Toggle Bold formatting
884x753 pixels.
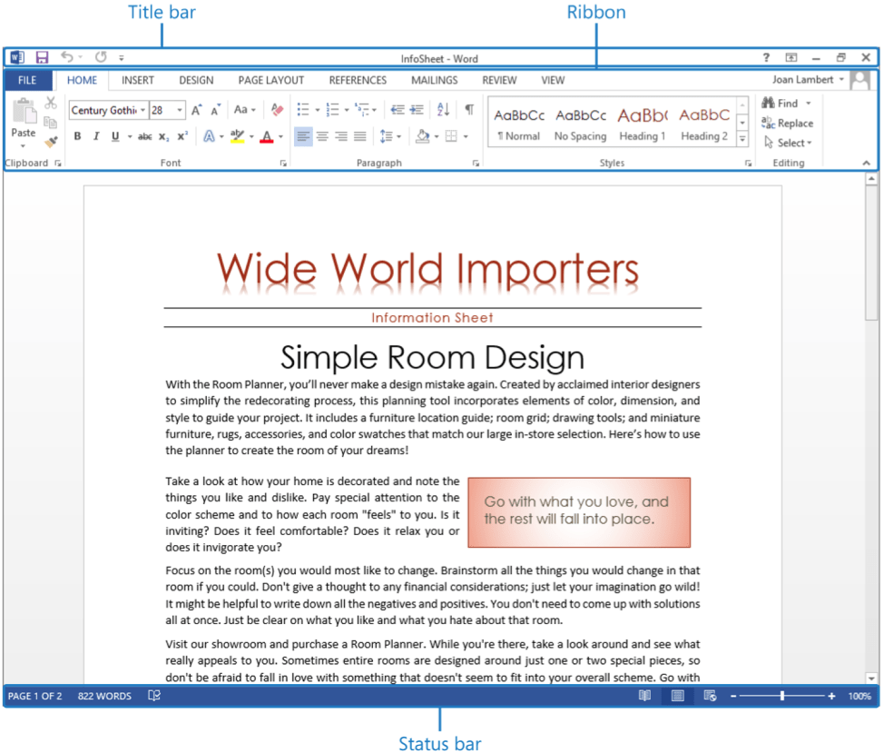point(77,137)
